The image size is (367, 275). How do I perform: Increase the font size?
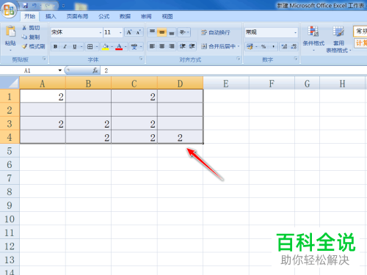(x=129, y=32)
